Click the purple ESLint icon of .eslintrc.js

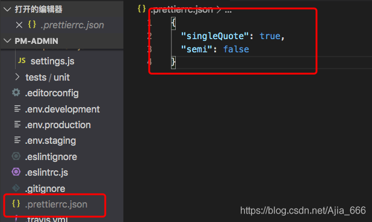point(16,171)
